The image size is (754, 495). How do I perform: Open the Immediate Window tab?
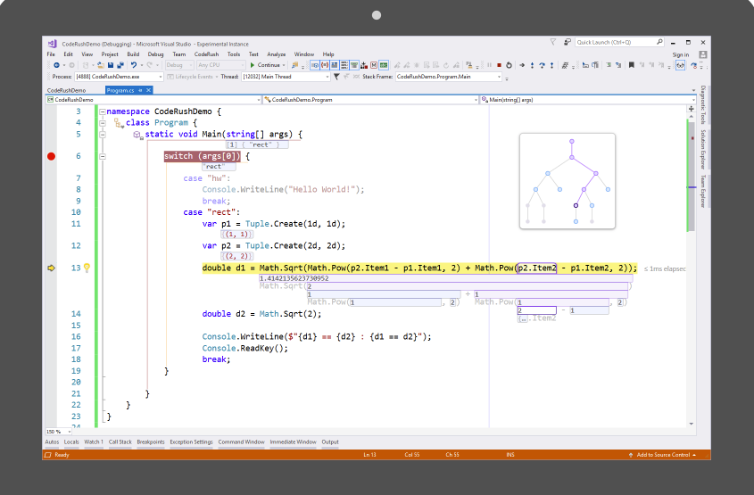tap(293, 442)
